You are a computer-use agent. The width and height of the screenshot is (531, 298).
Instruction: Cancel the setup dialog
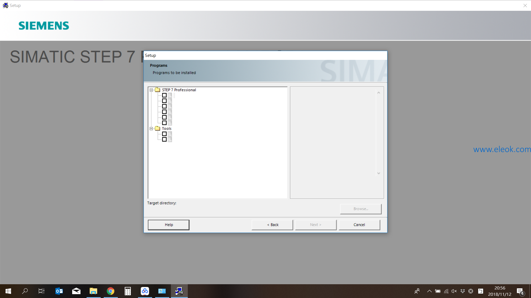tap(360, 225)
